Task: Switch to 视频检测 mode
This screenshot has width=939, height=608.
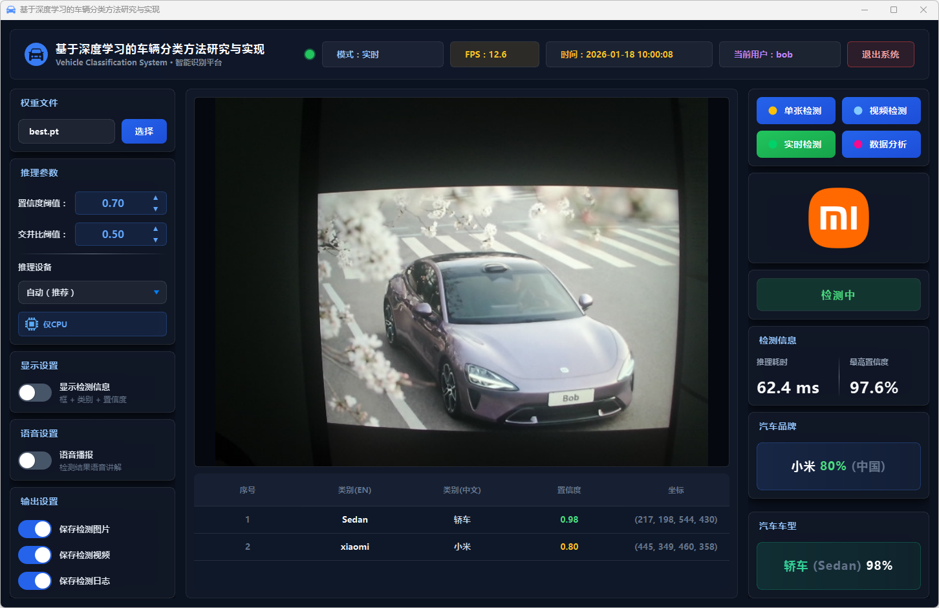Action: pyautogui.click(x=881, y=111)
